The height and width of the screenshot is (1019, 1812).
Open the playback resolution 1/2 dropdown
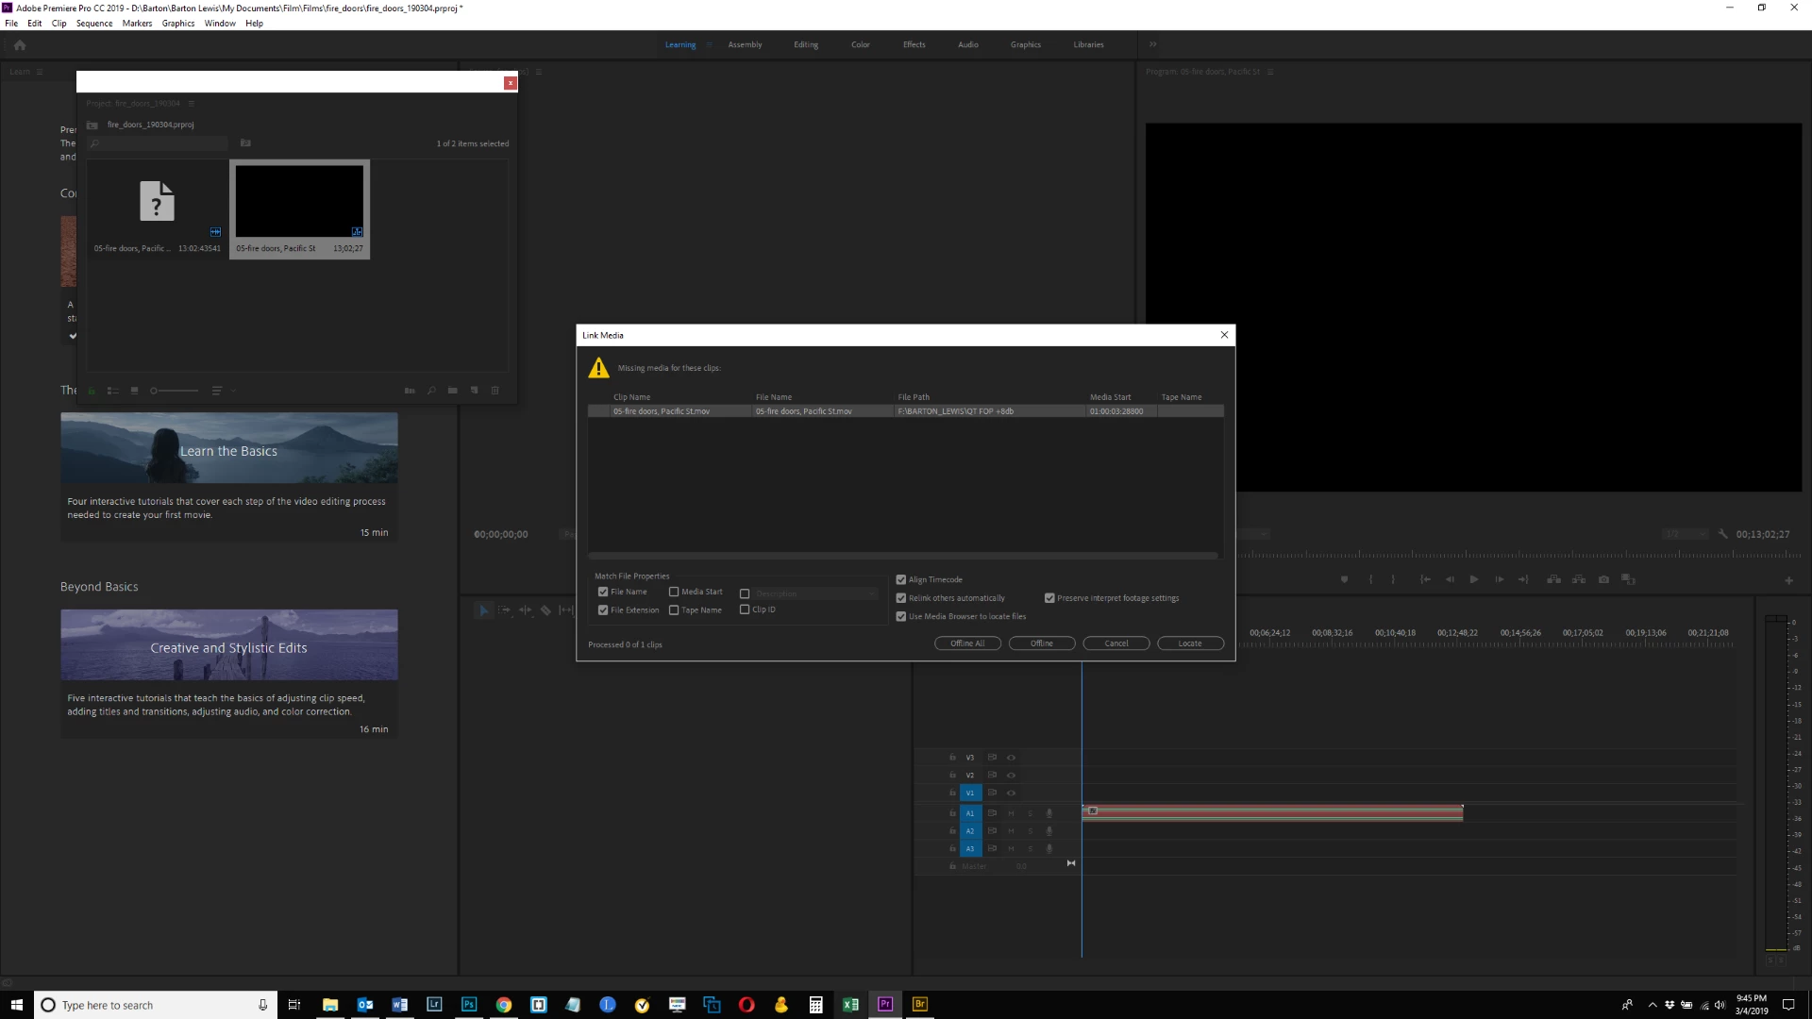[x=1685, y=534]
